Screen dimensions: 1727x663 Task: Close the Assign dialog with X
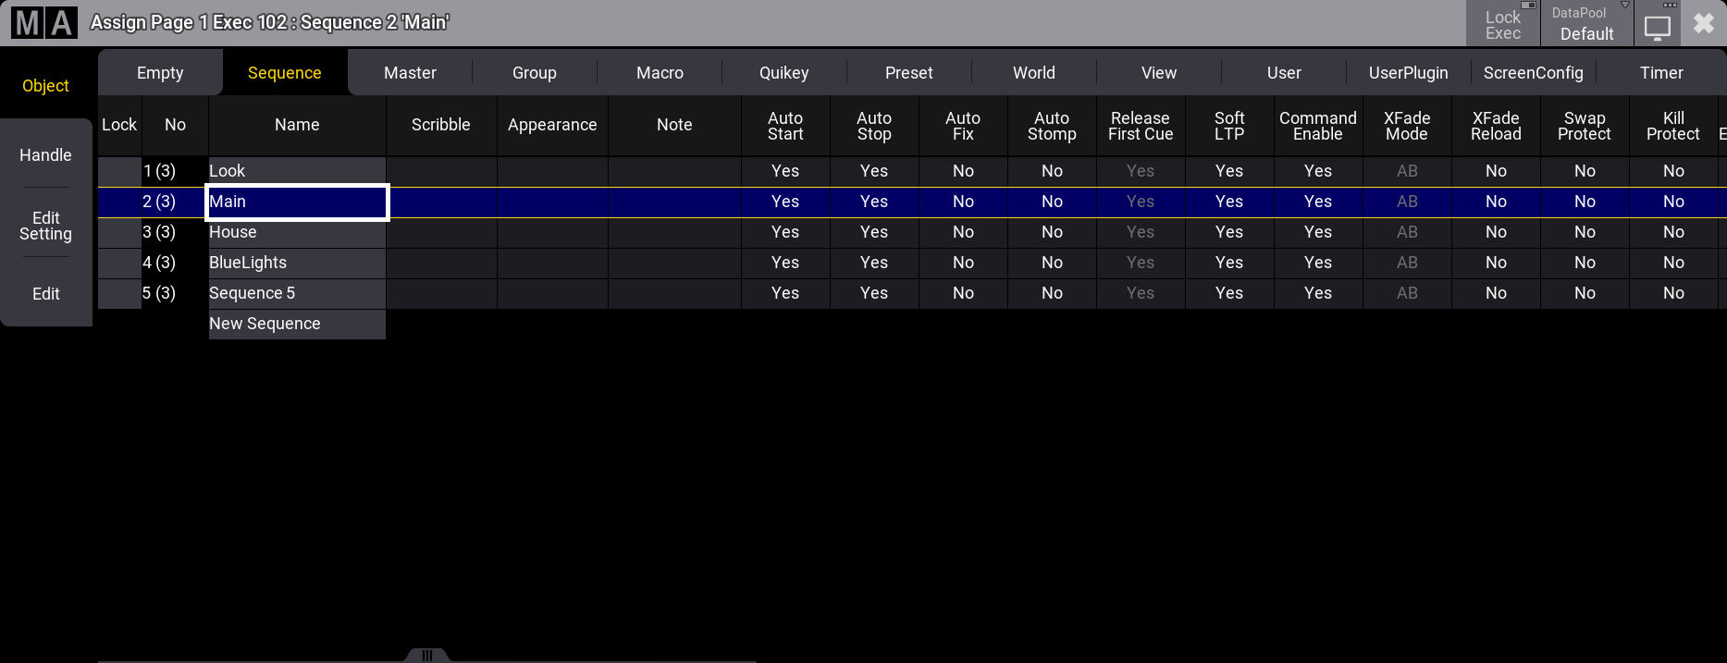point(1703,24)
